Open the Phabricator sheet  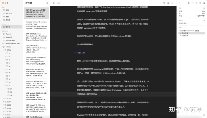tap(37, 73)
